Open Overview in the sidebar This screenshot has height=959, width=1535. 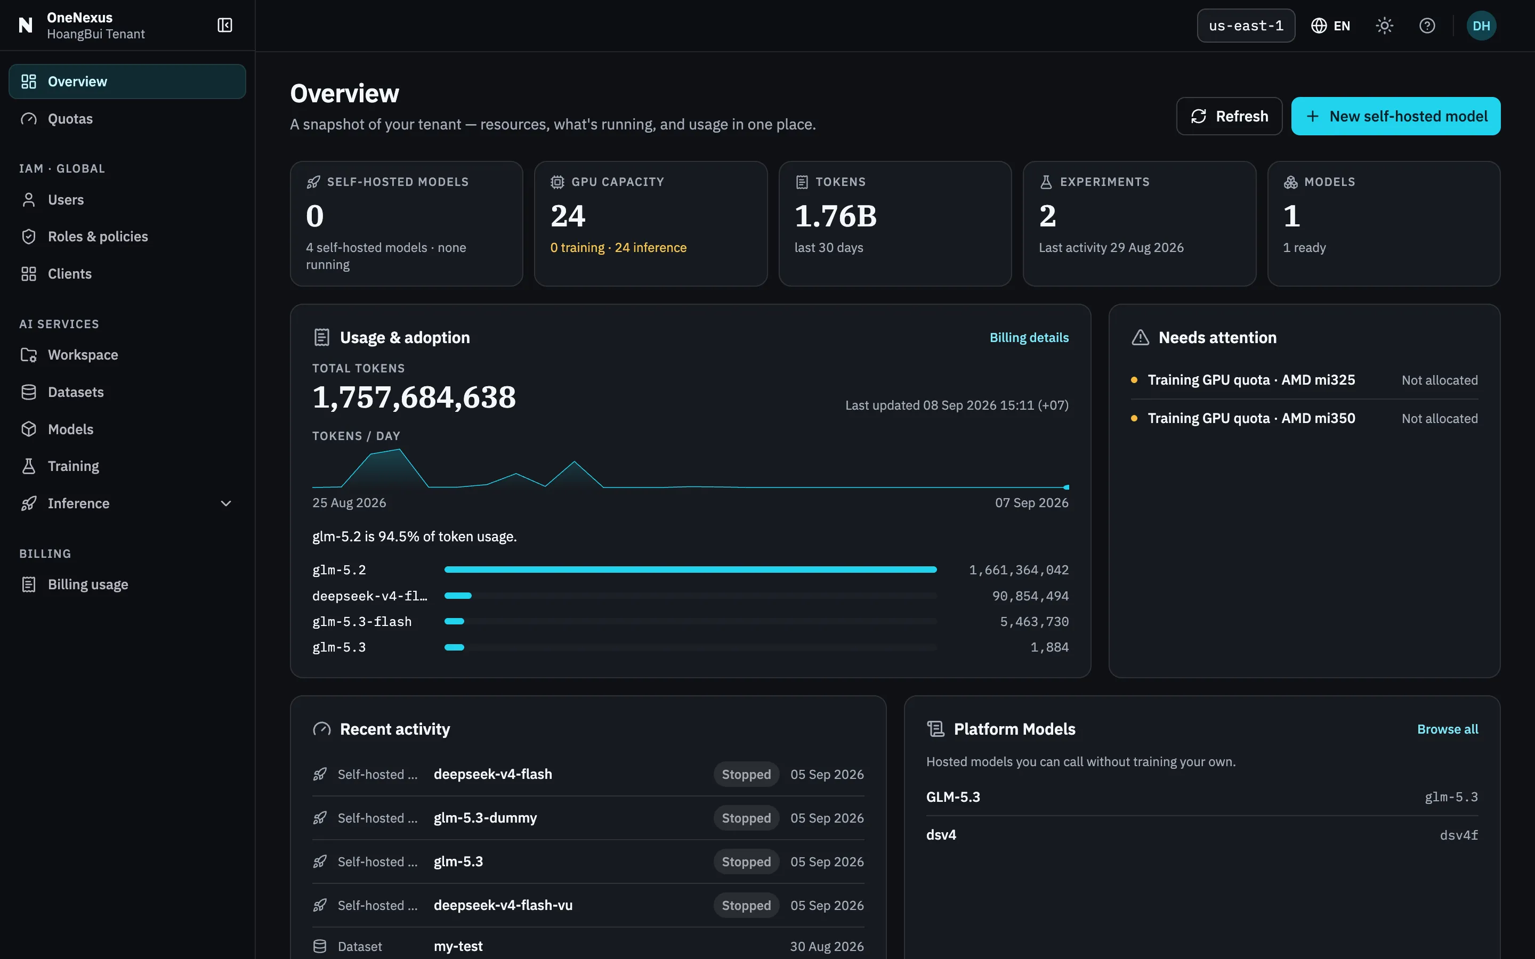(127, 82)
